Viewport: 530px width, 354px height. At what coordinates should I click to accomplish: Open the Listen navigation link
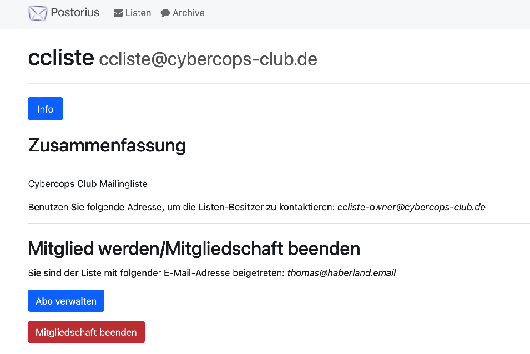point(138,13)
